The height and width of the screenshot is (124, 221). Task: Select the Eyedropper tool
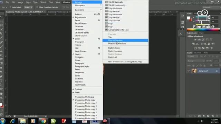(x=1, y=38)
